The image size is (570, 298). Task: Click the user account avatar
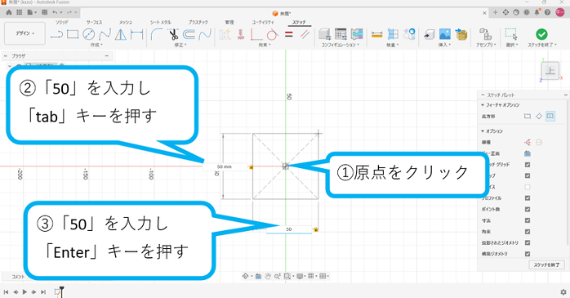tap(560, 12)
